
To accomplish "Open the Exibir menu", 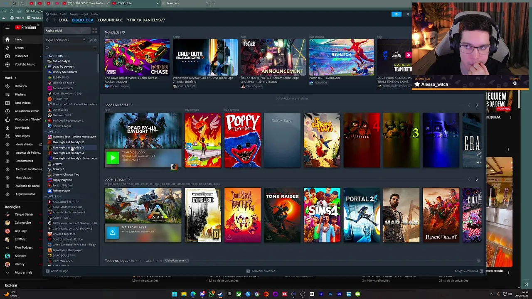I will [x=63, y=14].
